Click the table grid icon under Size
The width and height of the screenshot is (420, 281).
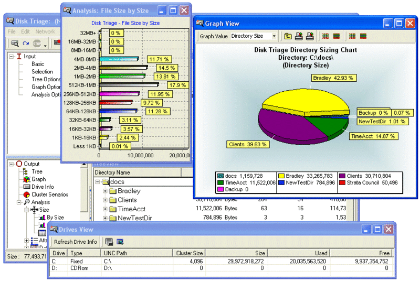click(x=42, y=233)
